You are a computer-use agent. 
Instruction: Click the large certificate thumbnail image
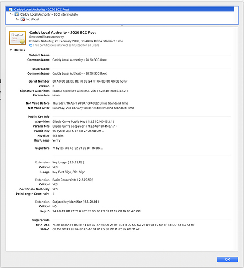point(17,38)
